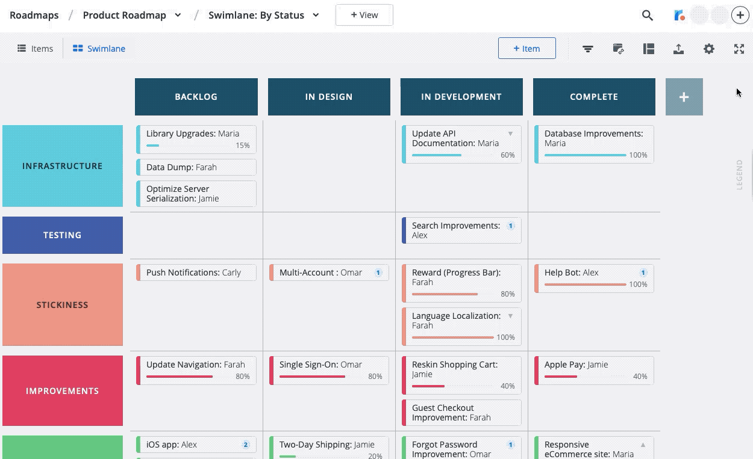Open the linked items card icon
The height and width of the screenshot is (459, 753).
click(618, 49)
